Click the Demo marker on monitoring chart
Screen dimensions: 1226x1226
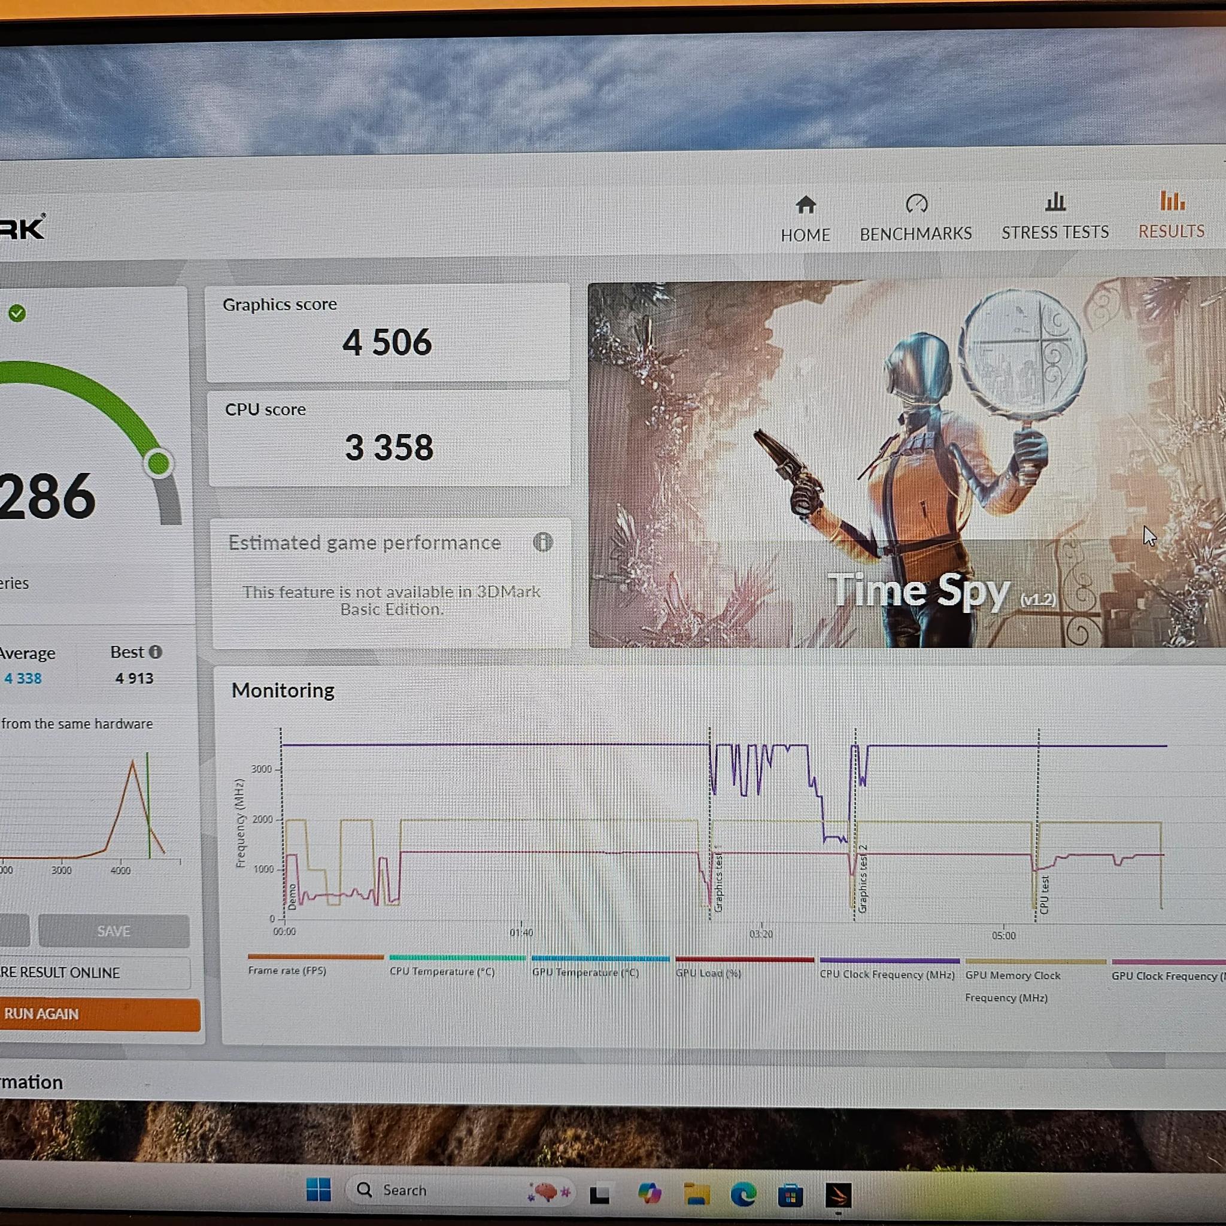(292, 897)
